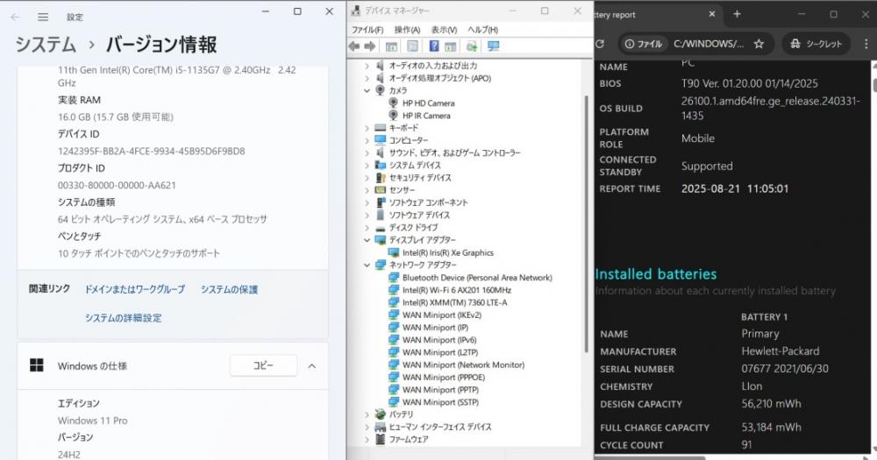Show console tree pane icon in Device Manager
This screenshot has width=877, height=460.
point(391,46)
